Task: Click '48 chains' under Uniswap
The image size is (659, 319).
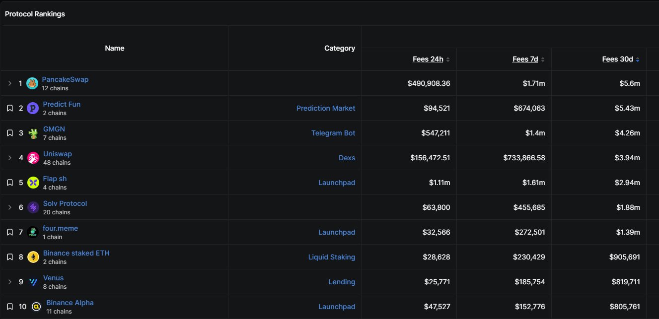Action: pos(57,163)
